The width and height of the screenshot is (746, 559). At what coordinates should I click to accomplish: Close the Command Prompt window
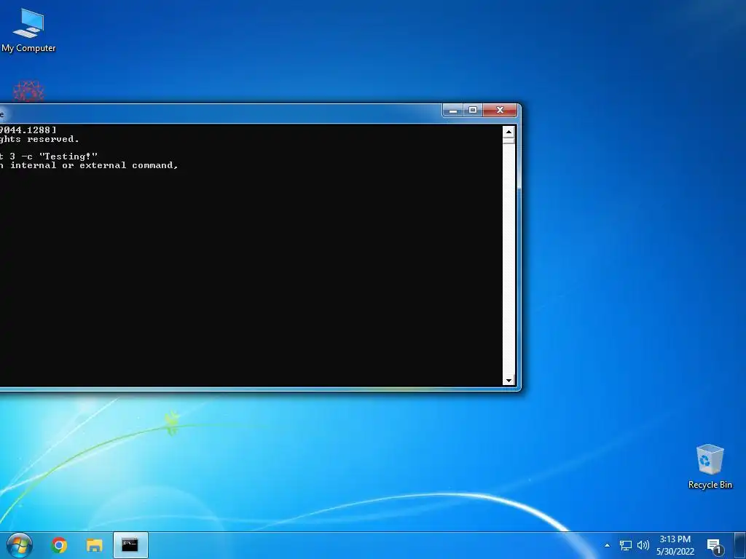[x=500, y=111]
